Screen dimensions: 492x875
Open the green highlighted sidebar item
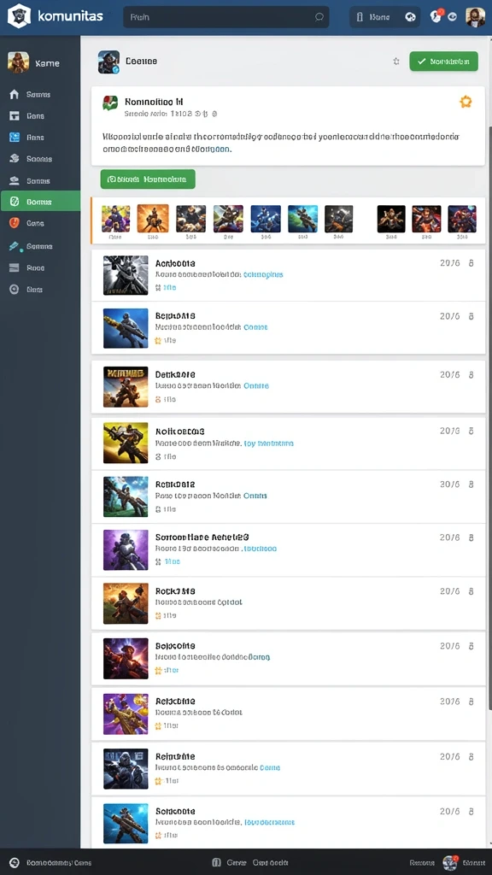41,201
